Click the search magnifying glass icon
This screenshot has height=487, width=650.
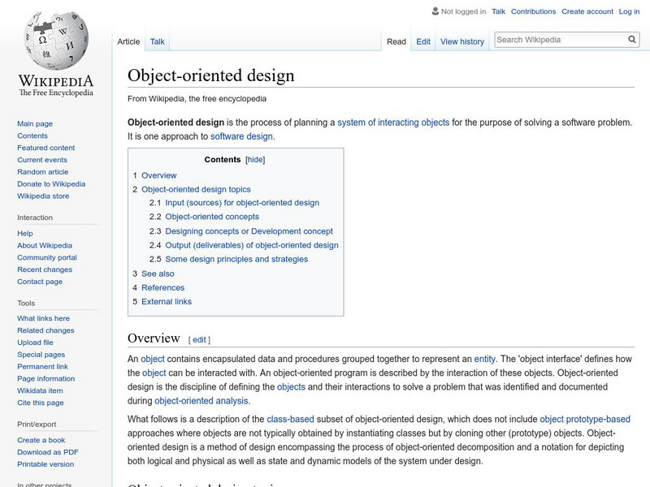pos(631,37)
